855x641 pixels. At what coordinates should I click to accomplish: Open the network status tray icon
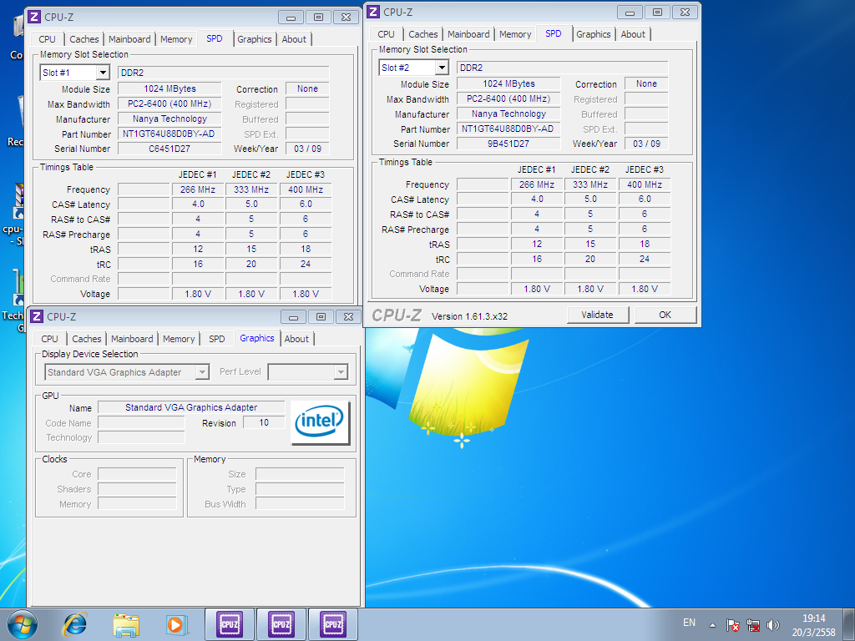click(x=753, y=625)
